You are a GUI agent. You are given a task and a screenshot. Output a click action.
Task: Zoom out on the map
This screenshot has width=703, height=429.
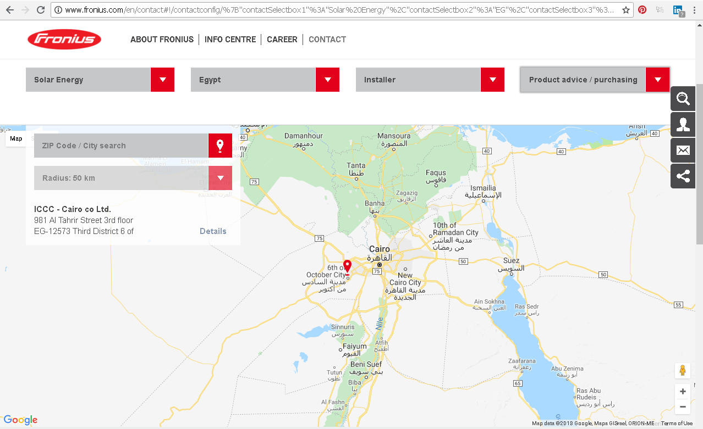coord(683,407)
